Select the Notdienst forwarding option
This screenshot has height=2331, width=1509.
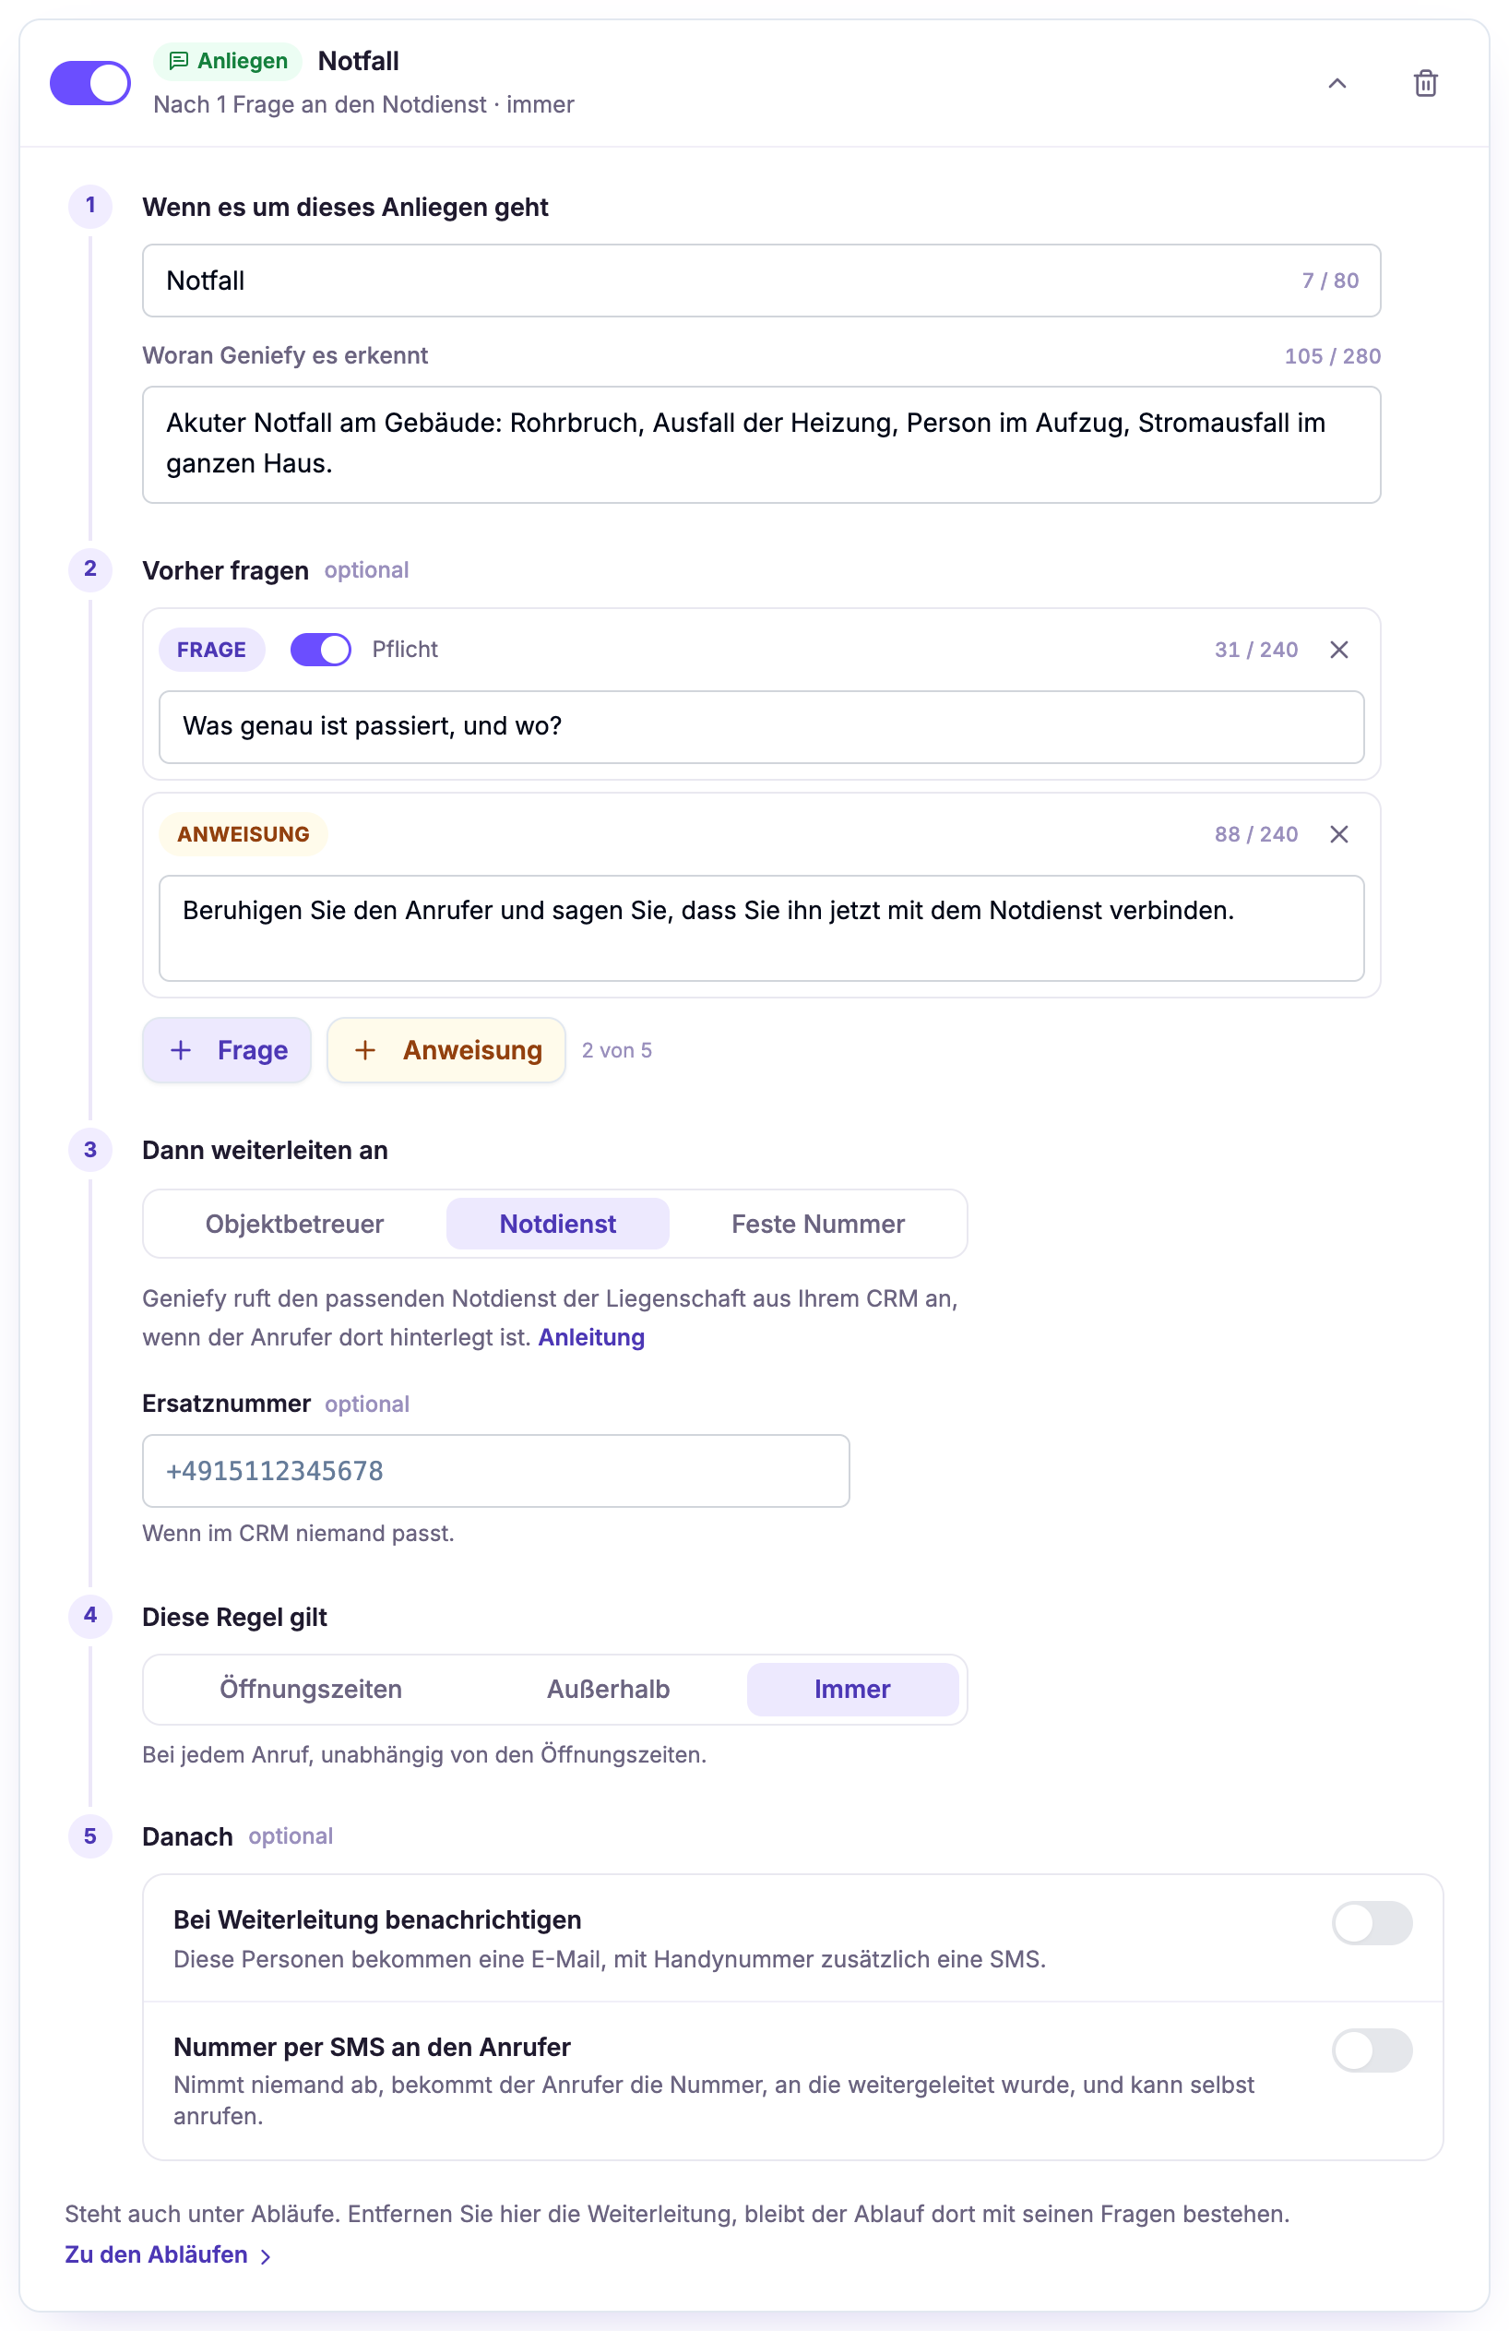558,1224
